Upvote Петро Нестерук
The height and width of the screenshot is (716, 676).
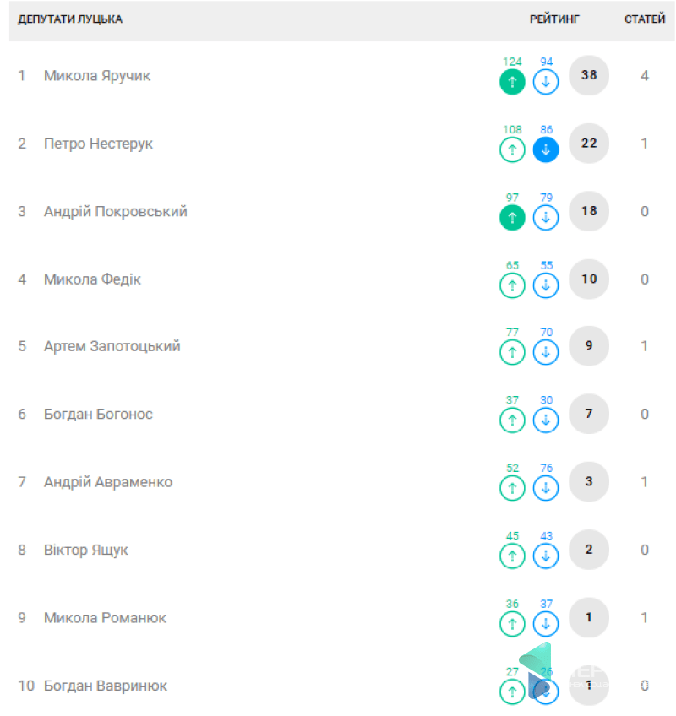click(512, 149)
